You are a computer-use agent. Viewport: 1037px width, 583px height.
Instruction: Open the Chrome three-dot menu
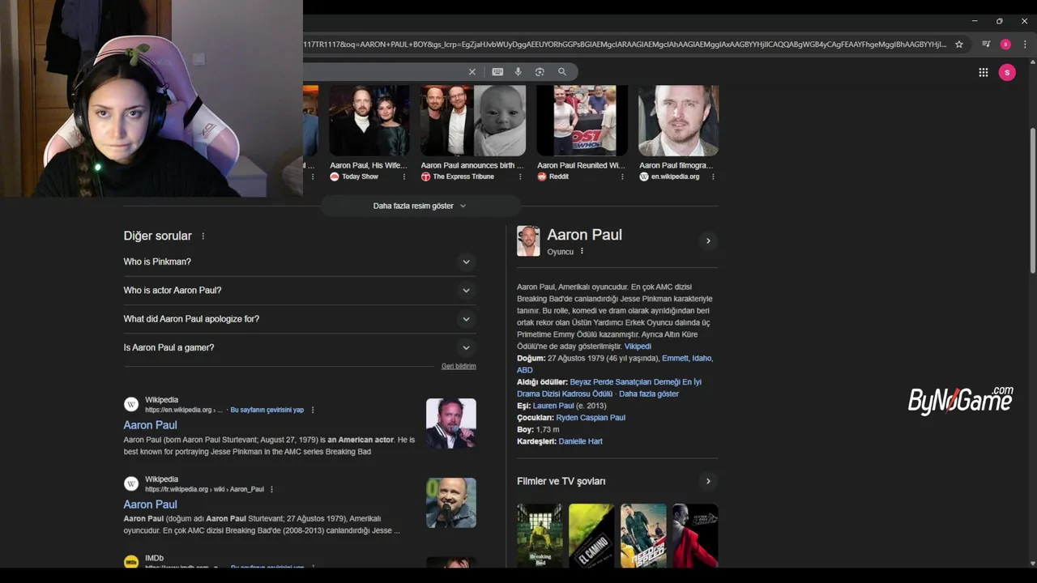click(x=1024, y=45)
